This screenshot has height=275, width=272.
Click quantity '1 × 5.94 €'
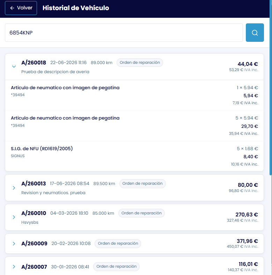coord(247,88)
